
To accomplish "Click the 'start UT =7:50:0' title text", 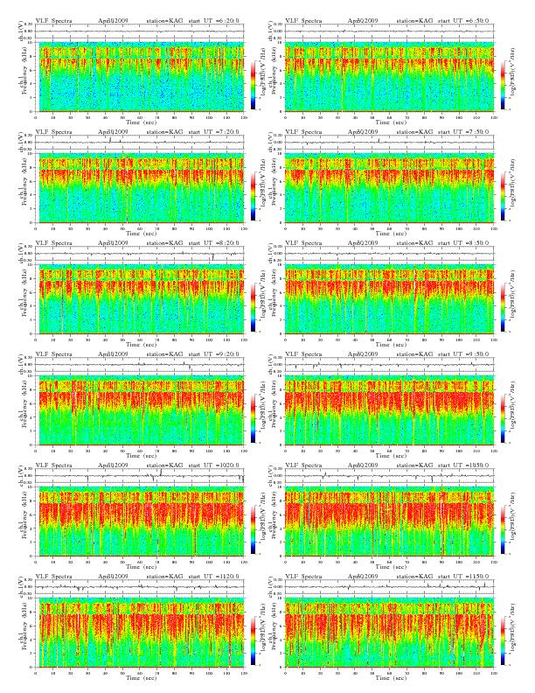I will [x=463, y=132].
